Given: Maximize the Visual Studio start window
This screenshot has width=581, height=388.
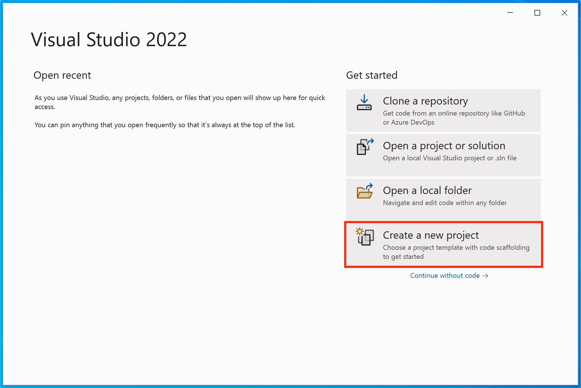Looking at the screenshot, I should click(537, 13).
